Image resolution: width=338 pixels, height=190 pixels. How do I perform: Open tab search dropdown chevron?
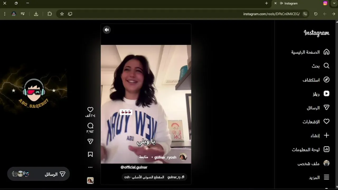point(334,3)
